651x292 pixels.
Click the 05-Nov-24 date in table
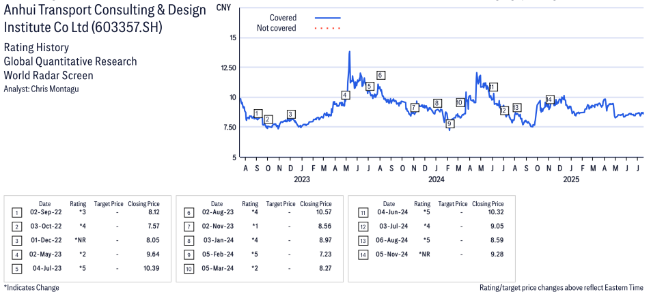(392, 254)
